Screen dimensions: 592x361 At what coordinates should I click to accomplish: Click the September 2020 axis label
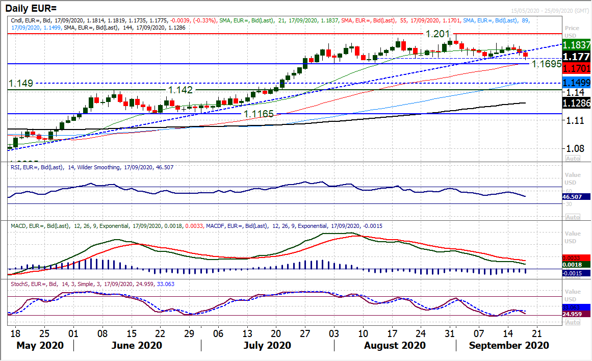point(508,345)
